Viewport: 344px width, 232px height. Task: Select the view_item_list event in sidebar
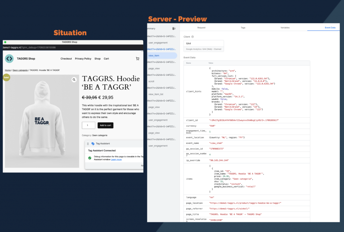click(x=156, y=94)
